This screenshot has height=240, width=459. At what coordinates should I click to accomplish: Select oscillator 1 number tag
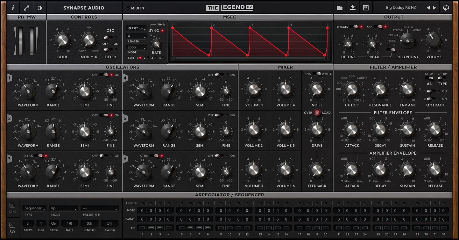tap(10, 78)
